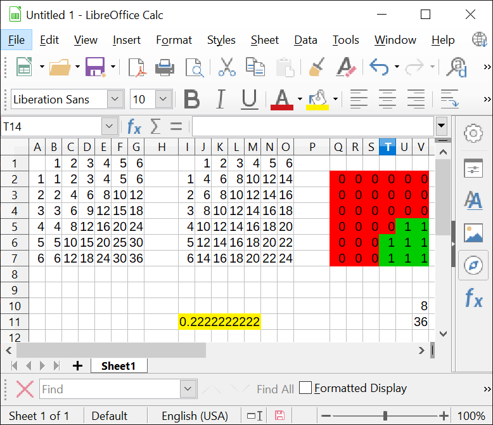Export directly as PDF icon
493x425 pixels.
137,67
